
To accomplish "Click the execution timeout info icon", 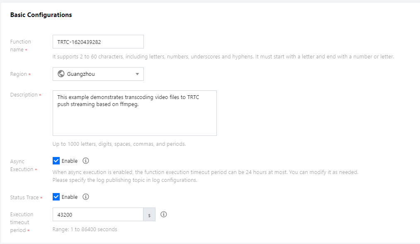I will [164, 214].
